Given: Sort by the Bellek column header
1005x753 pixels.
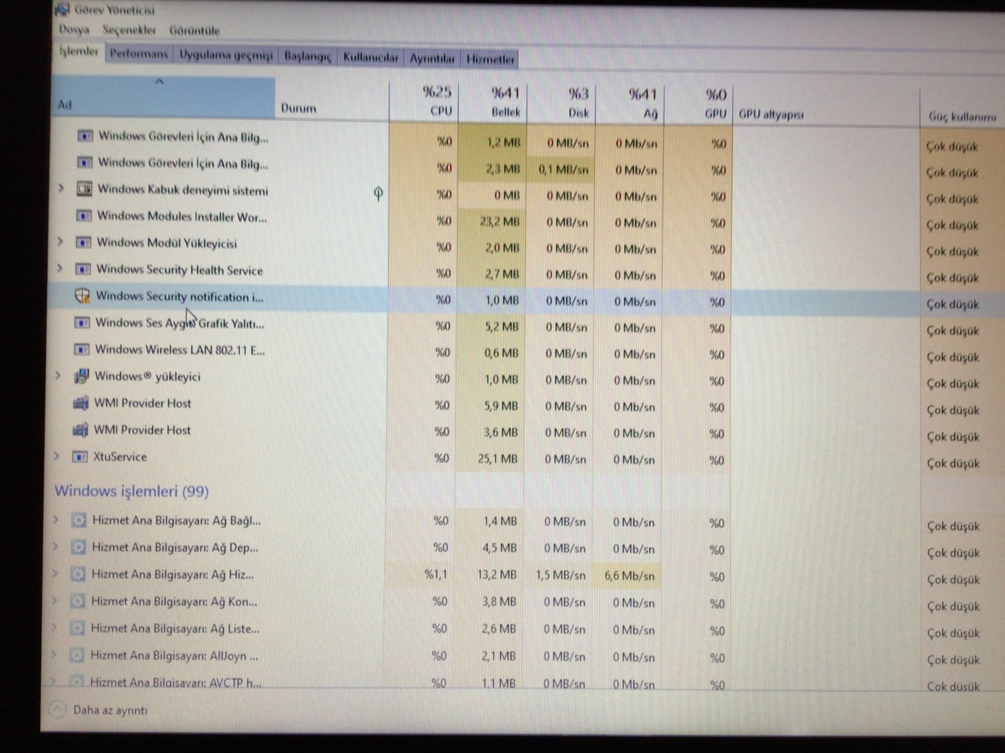Looking at the screenshot, I should [x=491, y=102].
